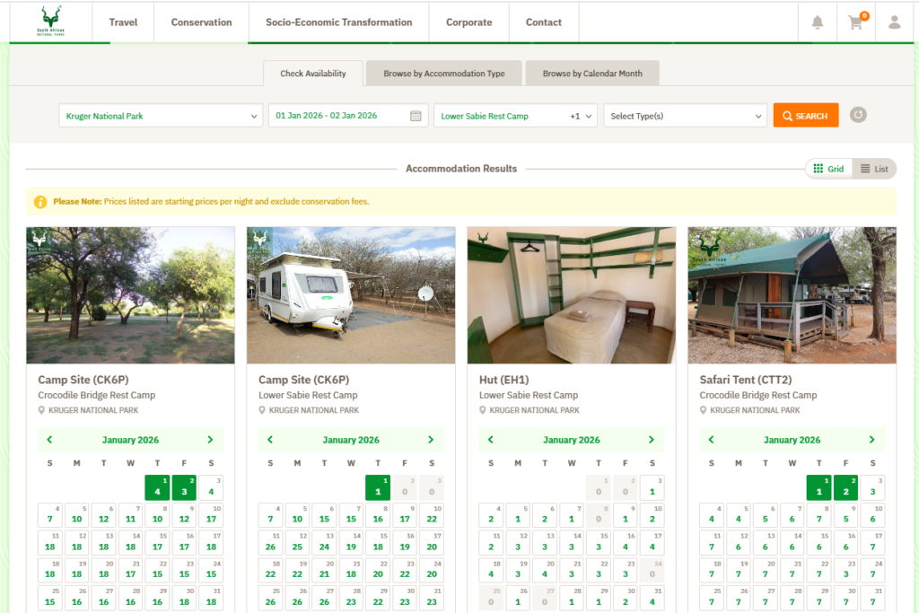Screen dimensions: 919x613
Task: Open the Contact menu
Action: pyautogui.click(x=543, y=22)
